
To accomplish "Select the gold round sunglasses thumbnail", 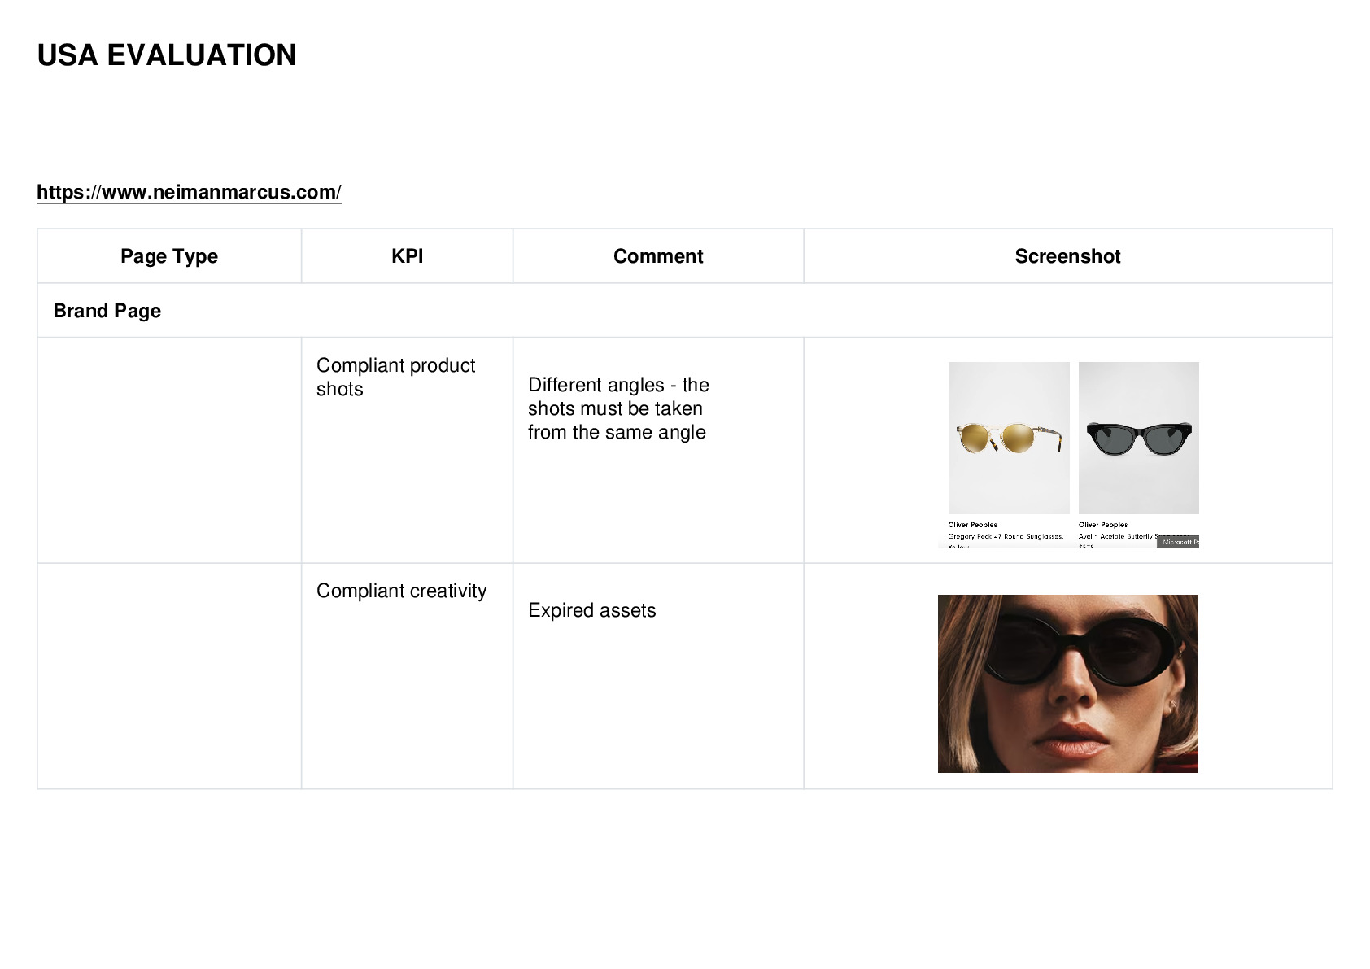I will 1009,438.
